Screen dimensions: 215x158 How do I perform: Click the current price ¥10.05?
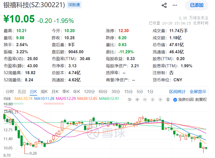tap(19, 19)
